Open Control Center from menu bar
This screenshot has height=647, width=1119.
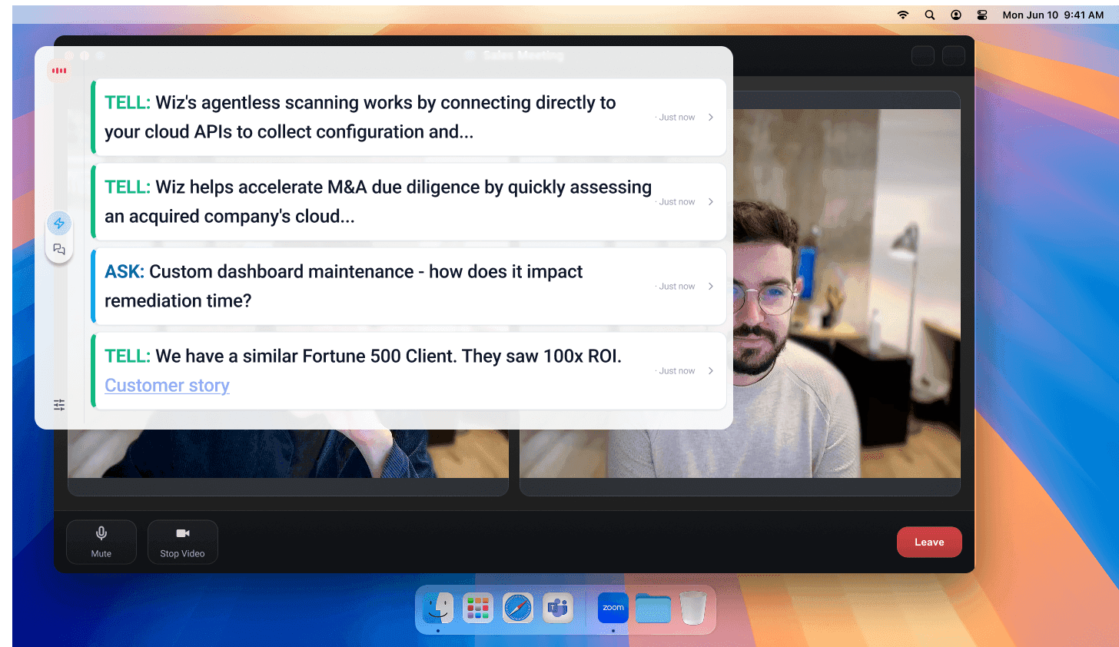(981, 14)
